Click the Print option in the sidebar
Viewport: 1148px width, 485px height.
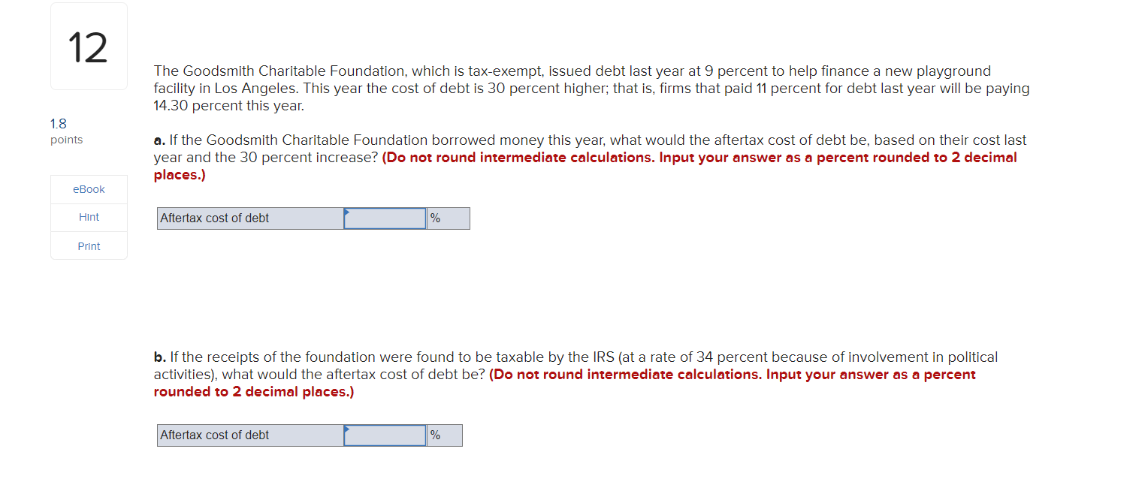point(88,246)
